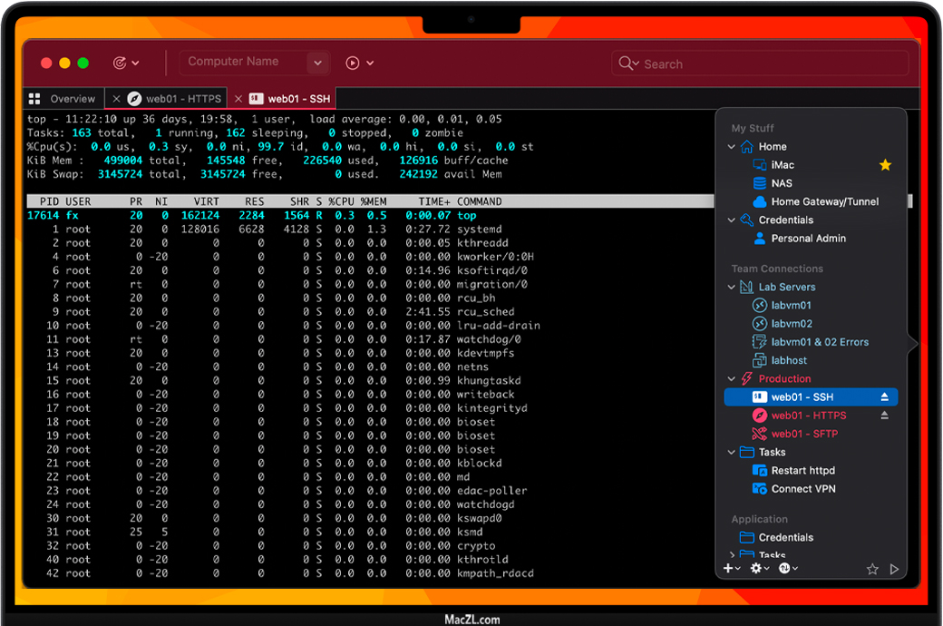
Task: Open the gear settings menu in sidebar
Action: coord(759,568)
